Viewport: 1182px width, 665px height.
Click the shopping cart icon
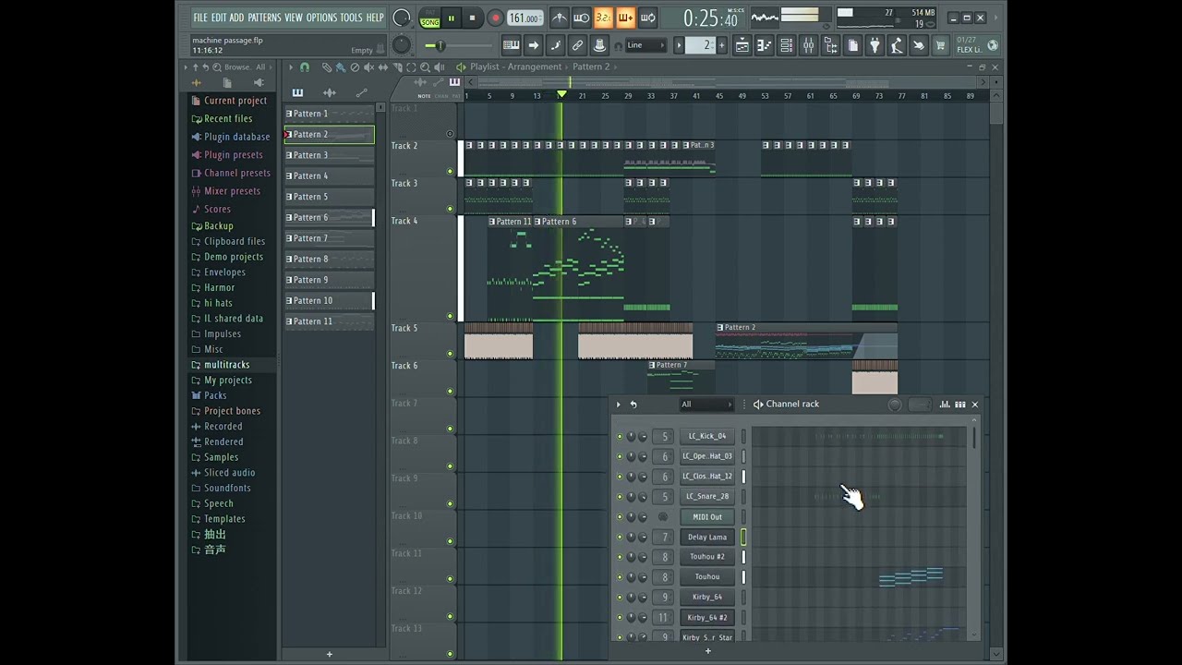pos(941,45)
